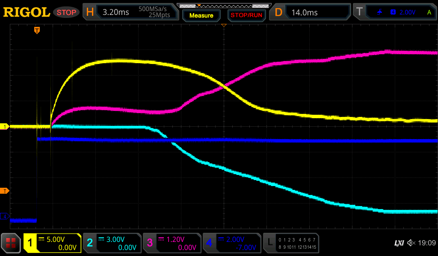Screen dimensions: 438x256
Task: Click the RIGOL logo
Action: coord(26,12)
